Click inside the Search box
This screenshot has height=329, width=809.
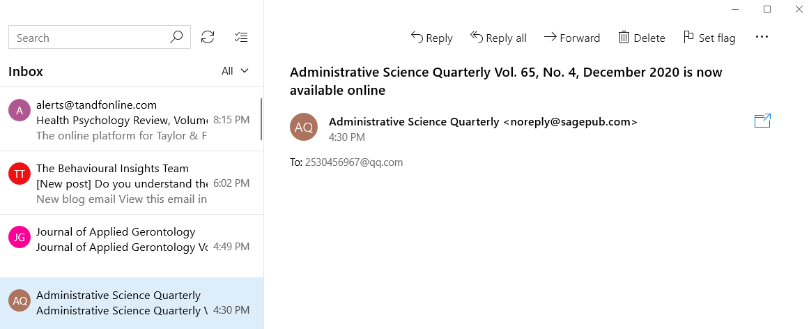100,38
